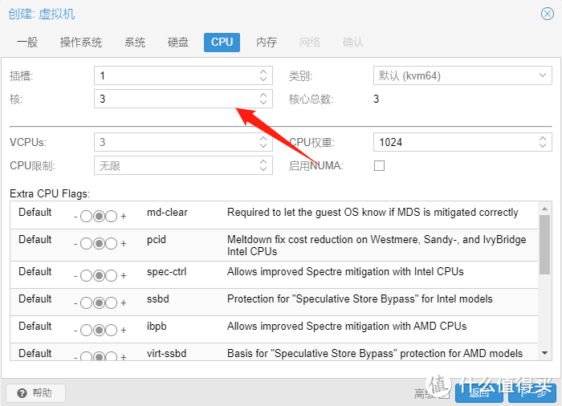Open help with the 帮助 button
The image size is (562, 406).
(x=35, y=393)
